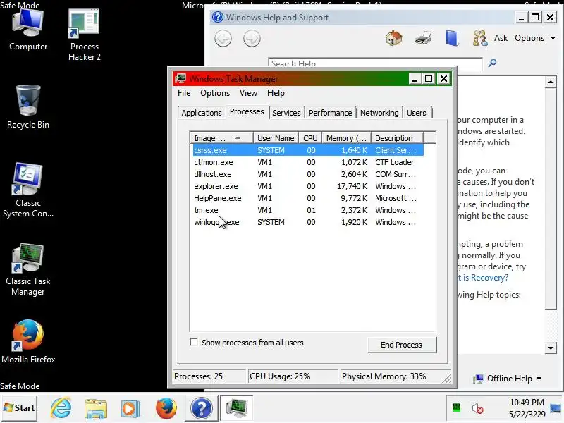
Task: Click the Help and Support back arrow
Action: click(223, 39)
